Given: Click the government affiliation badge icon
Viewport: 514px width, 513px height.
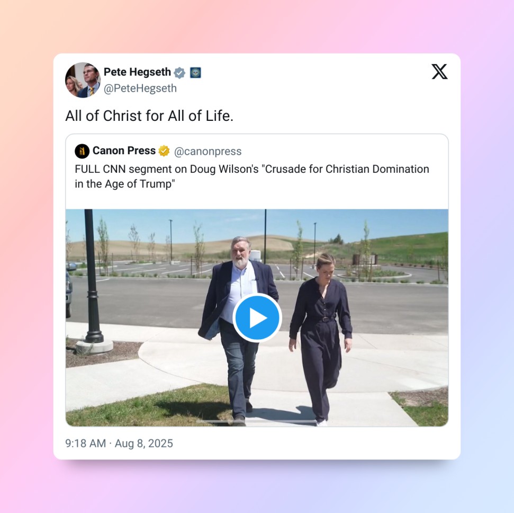Looking at the screenshot, I should 195,73.
